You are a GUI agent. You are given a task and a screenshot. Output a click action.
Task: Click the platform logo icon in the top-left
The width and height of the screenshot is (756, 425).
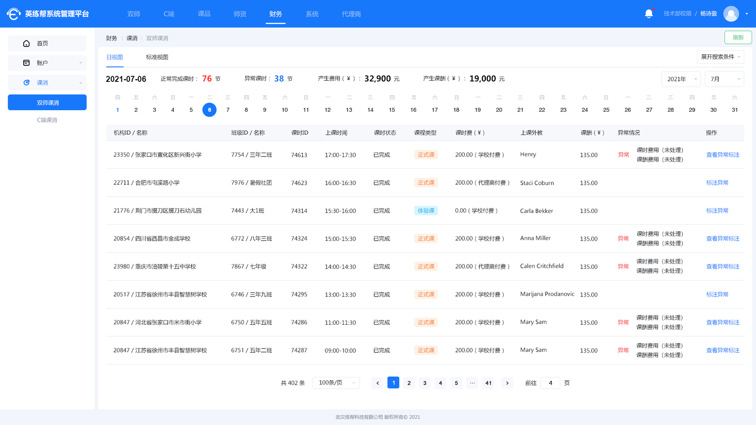(x=14, y=14)
